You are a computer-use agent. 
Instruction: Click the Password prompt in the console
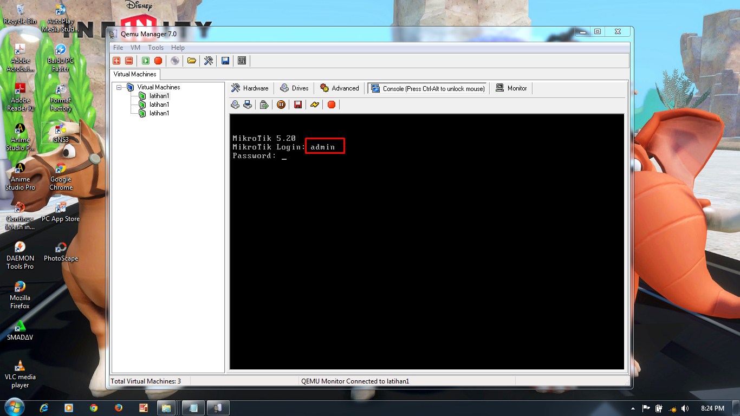[254, 156]
